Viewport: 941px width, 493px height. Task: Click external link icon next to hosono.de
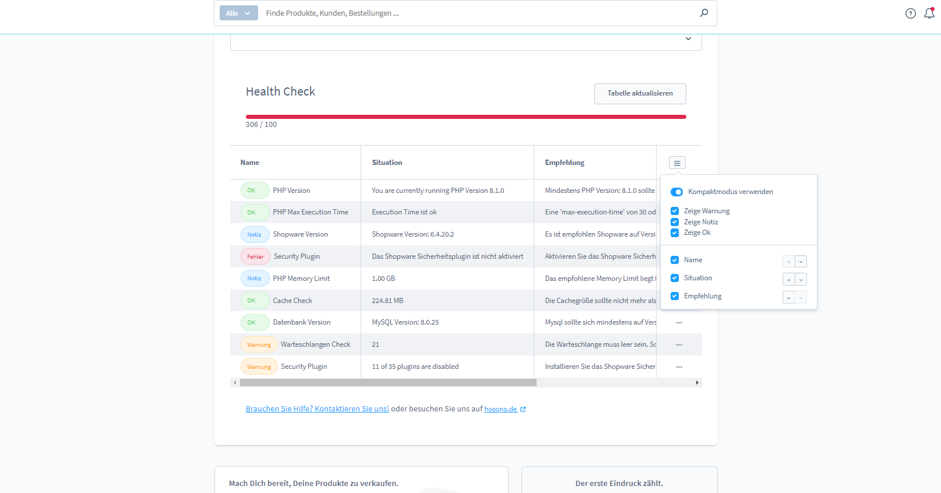pyautogui.click(x=523, y=409)
